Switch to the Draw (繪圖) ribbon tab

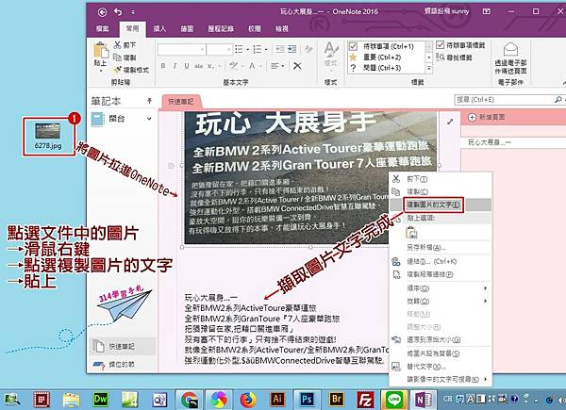pyautogui.click(x=187, y=28)
